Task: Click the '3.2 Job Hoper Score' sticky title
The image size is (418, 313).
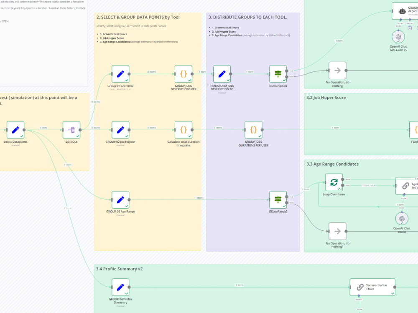Action: [326, 98]
